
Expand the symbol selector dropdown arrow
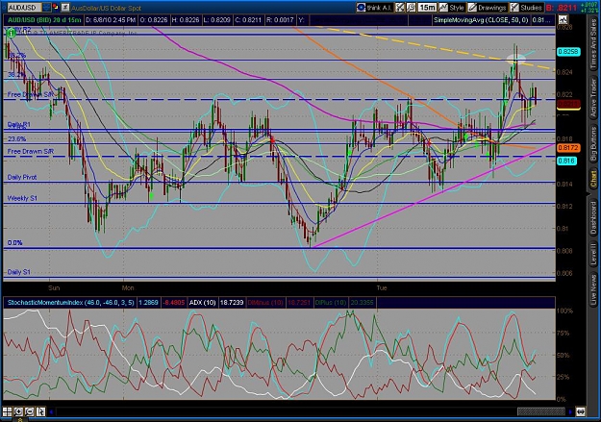tap(46, 8)
